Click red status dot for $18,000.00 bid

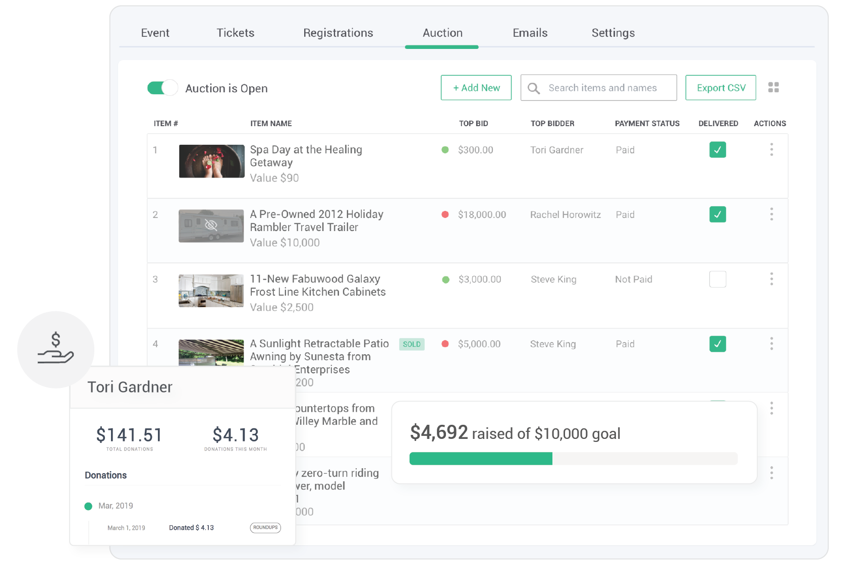pyautogui.click(x=445, y=214)
